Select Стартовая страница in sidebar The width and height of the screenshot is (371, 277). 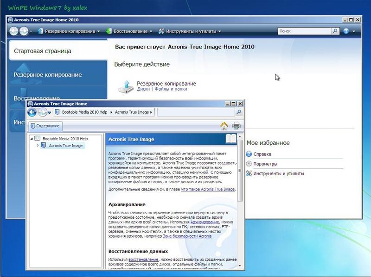click(x=58, y=51)
